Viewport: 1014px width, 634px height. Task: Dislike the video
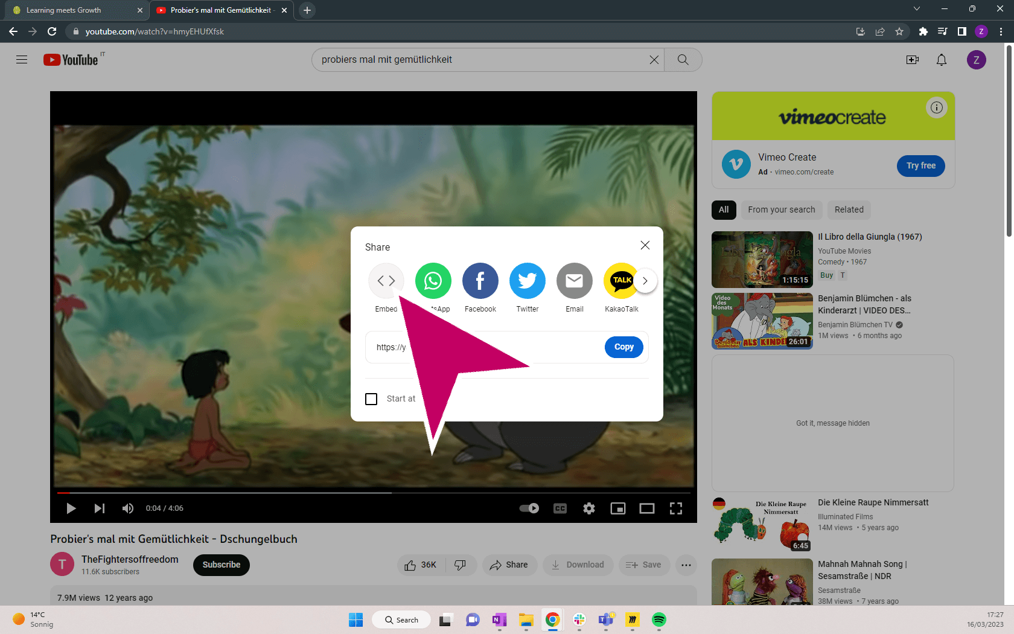click(461, 565)
